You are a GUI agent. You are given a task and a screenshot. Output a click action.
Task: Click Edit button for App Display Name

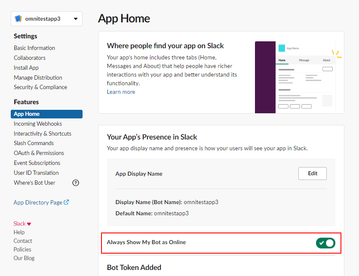click(312, 174)
